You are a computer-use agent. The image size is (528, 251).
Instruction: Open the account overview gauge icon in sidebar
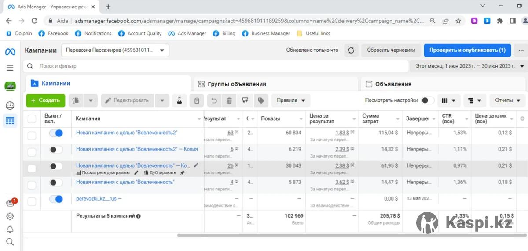10,105
